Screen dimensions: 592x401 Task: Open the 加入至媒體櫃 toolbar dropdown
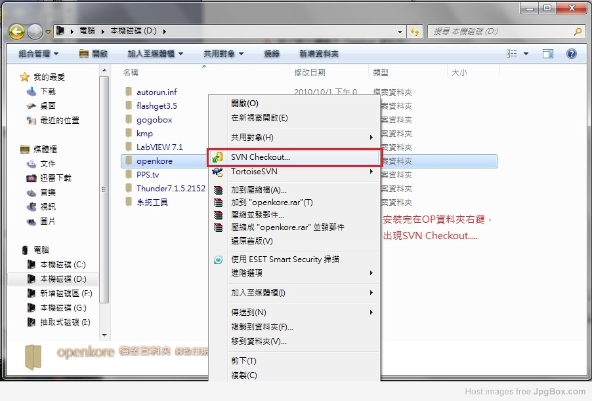tap(155, 54)
